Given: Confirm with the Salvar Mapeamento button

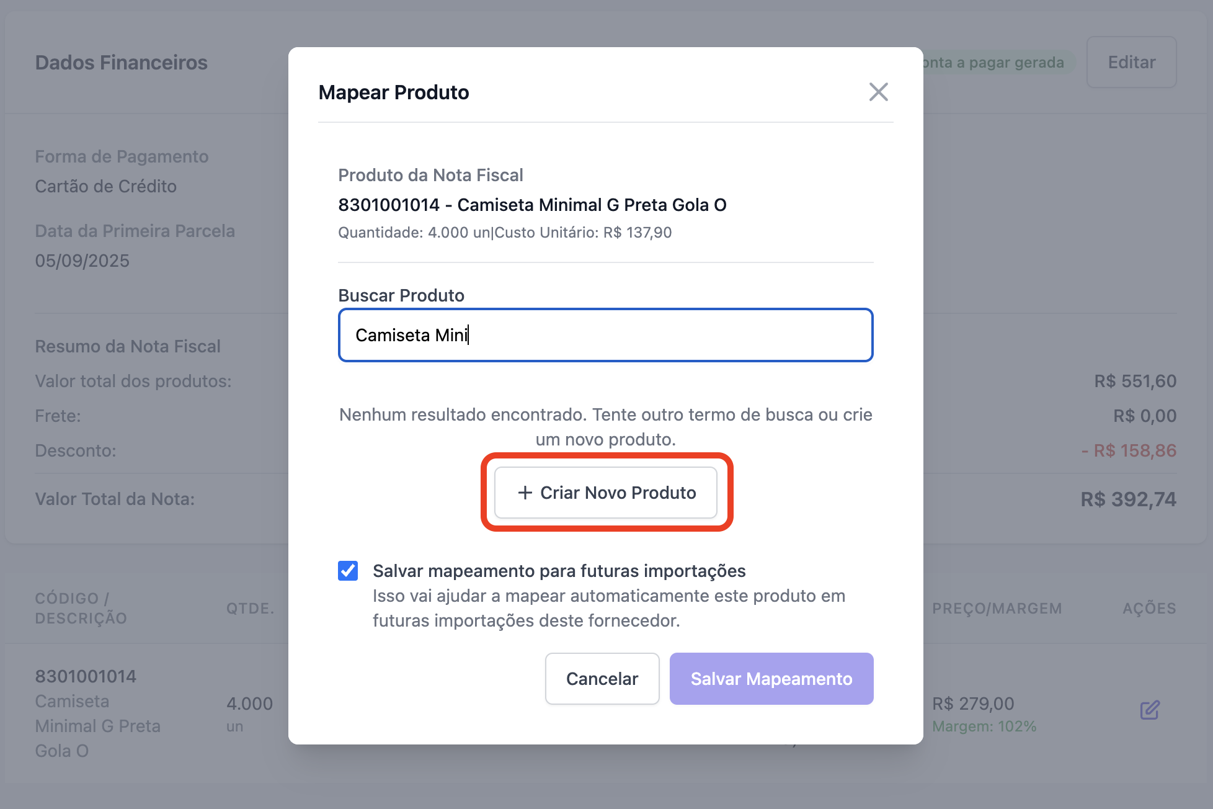Looking at the screenshot, I should point(771,679).
